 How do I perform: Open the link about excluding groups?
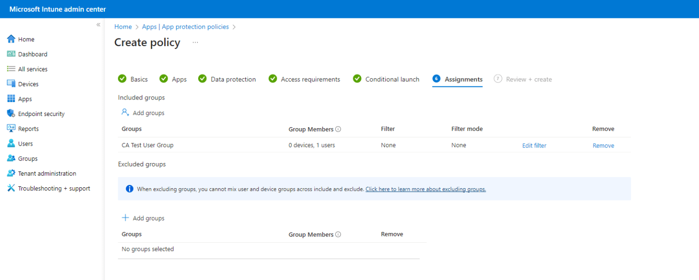click(x=425, y=189)
